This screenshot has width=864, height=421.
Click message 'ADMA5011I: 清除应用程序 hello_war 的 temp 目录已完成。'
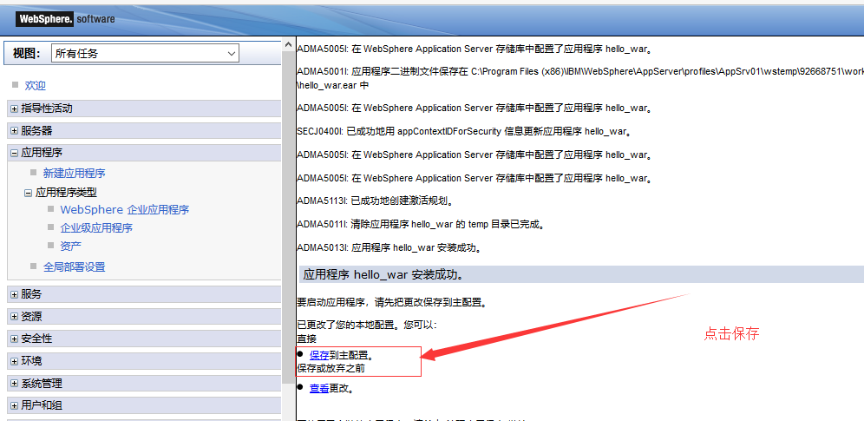(423, 224)
